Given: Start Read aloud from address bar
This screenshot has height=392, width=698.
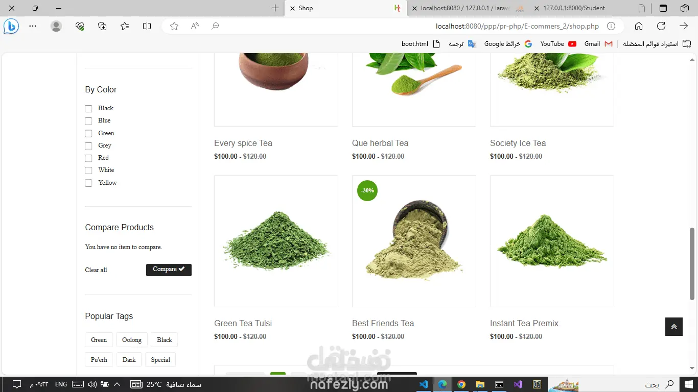Looking at the screenshot, I should point(195,26).
